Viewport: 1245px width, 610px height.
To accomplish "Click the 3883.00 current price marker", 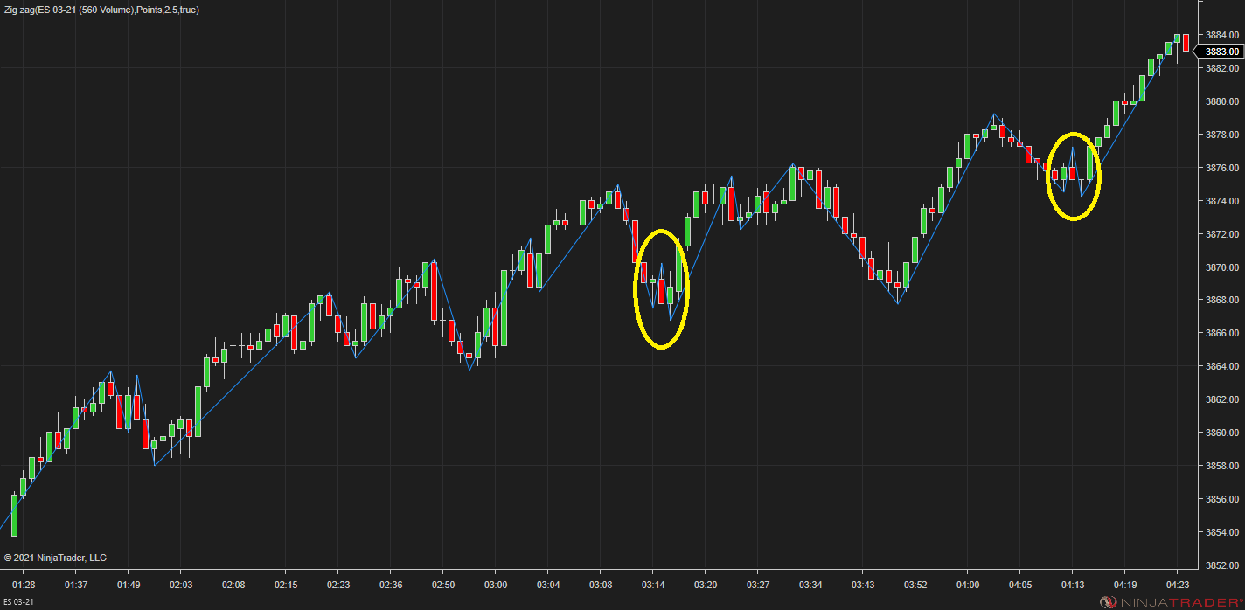I will pyautogui.click(x=1223, y=52).
